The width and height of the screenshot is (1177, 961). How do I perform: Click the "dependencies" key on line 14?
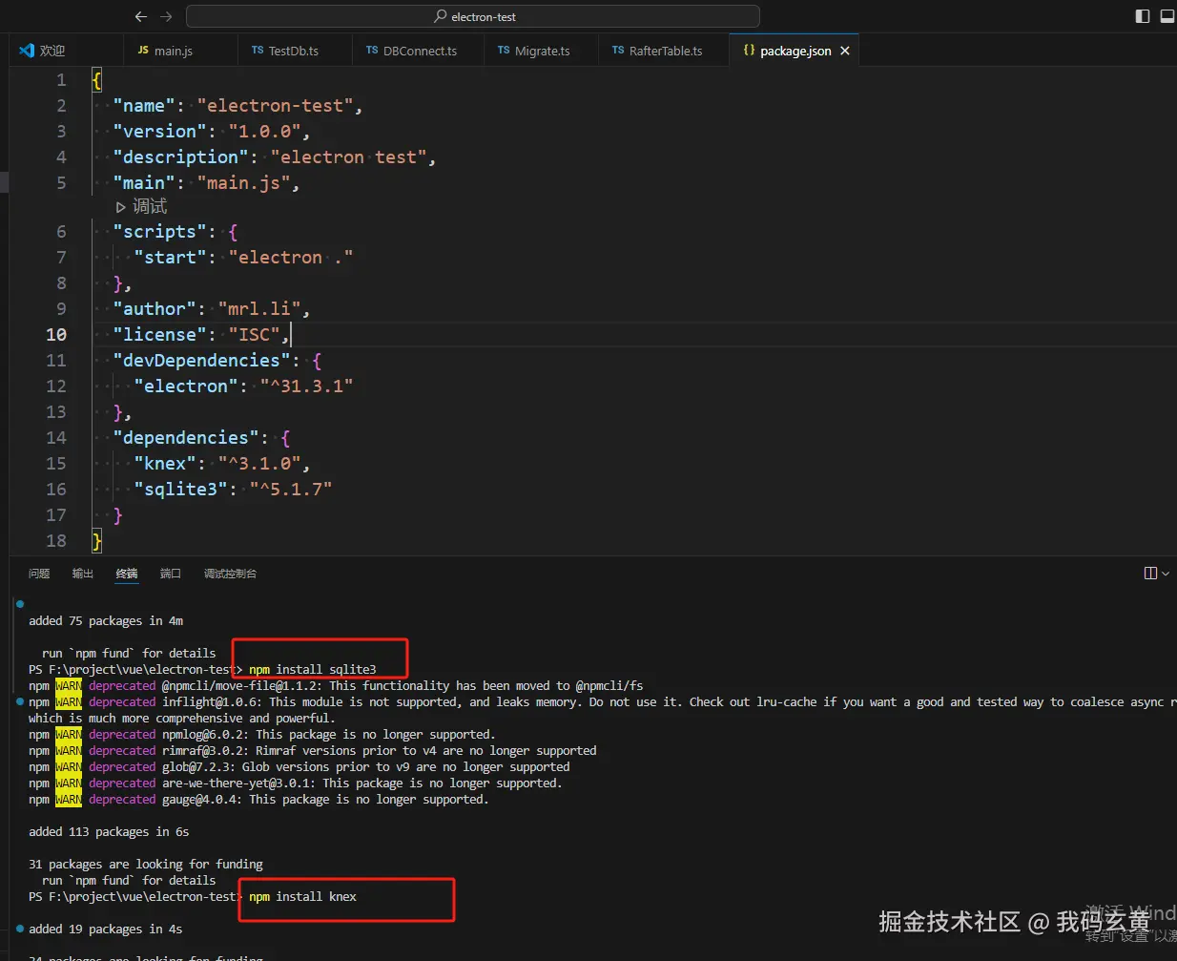pos(186,438)
